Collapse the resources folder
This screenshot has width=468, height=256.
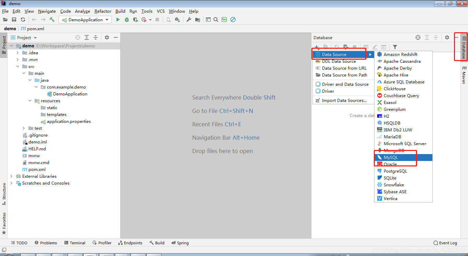coord(30,101)
